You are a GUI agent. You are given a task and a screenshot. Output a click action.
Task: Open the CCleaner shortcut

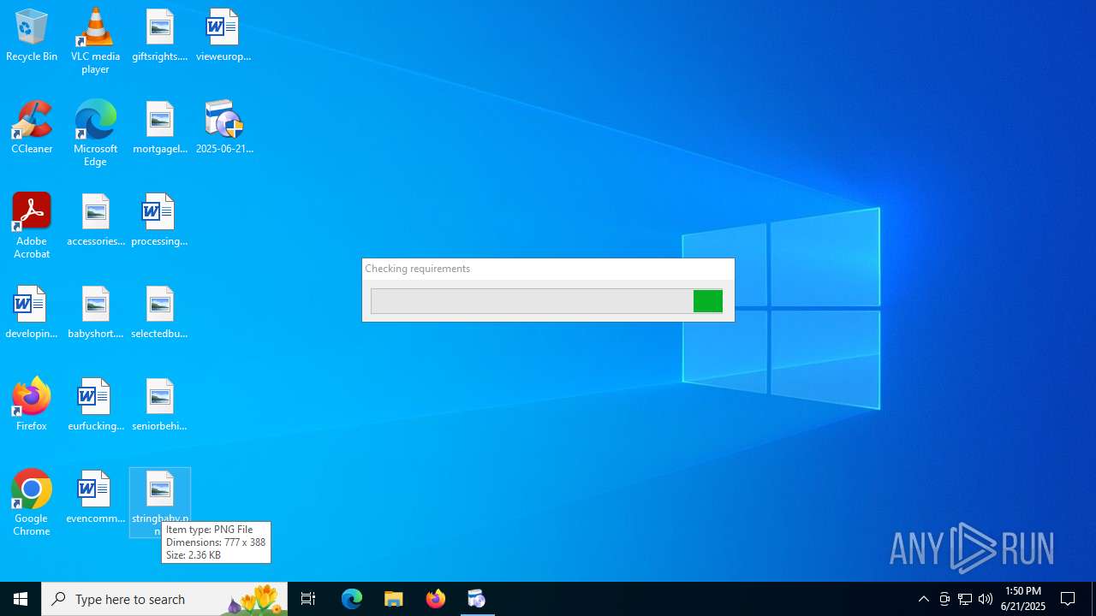pyautogui.click(x=32, y=128)
